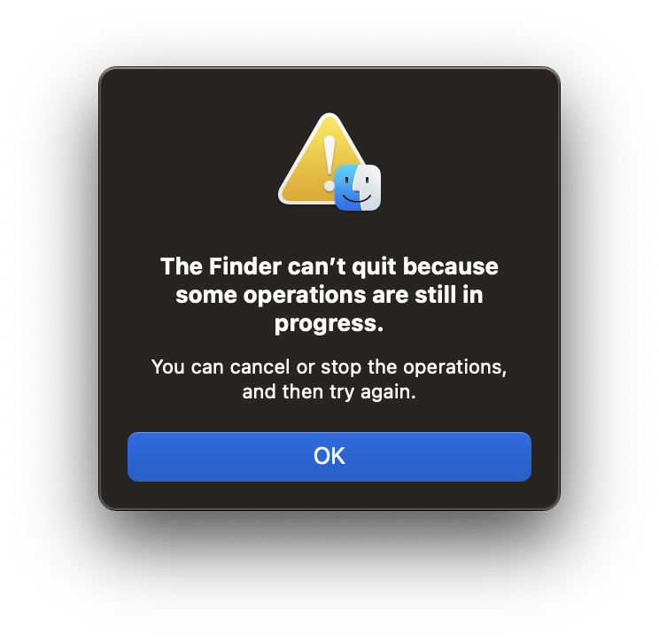Click the word "because" in the headline
This screenshot has height=641, width=659.
point(451,266)
